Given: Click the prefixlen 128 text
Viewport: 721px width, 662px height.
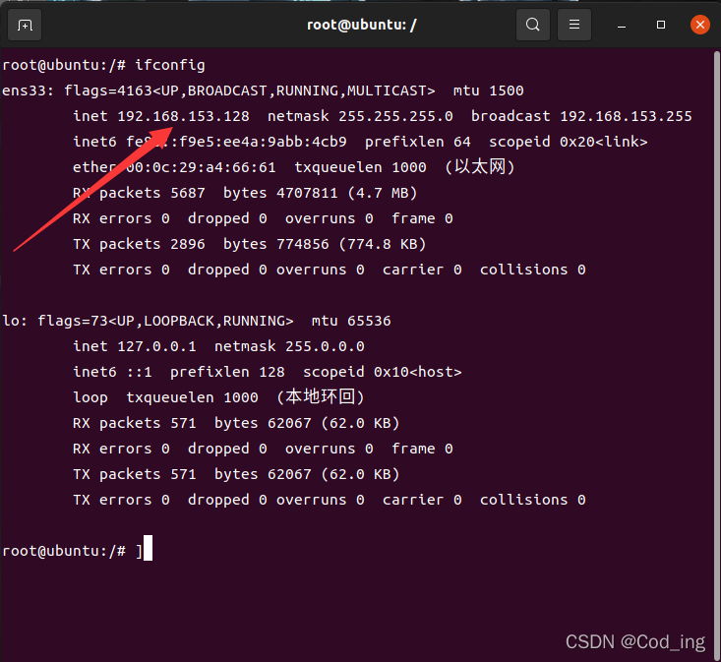Looking at the screenshot, I should tap(227, 372).
